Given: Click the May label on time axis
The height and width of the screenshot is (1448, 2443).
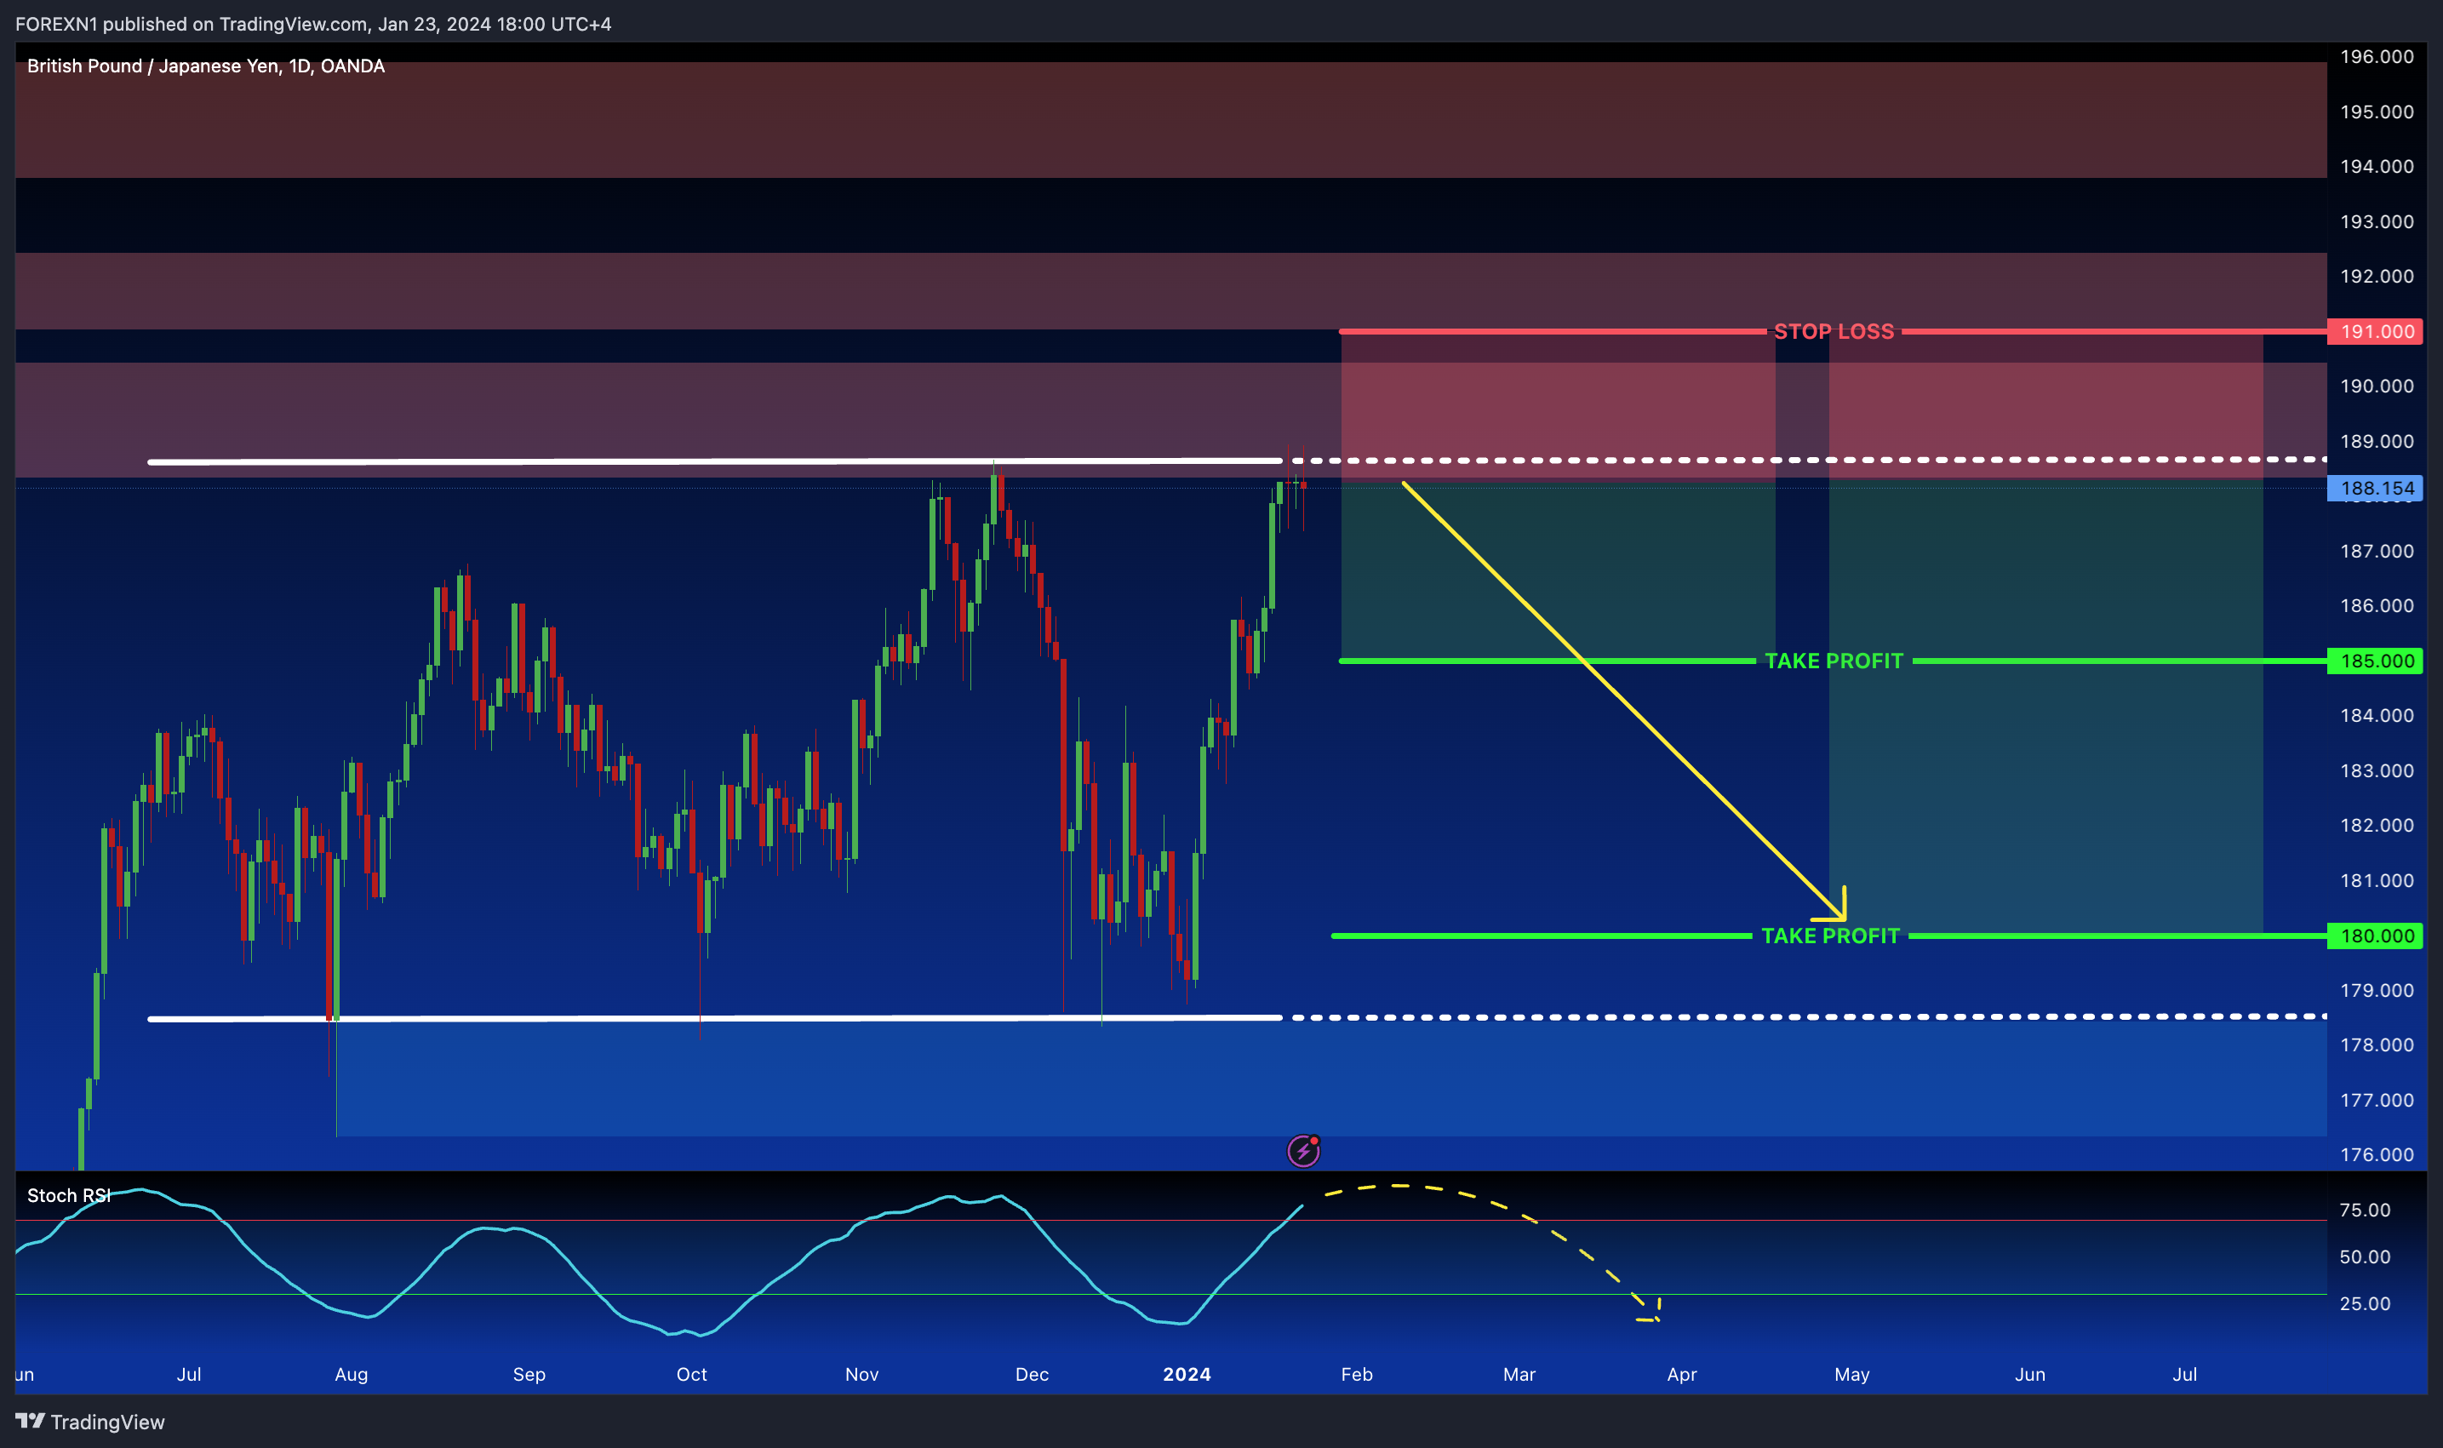Looking at the screenshot, I should pyautogui.click(x=1851, y=1374).
